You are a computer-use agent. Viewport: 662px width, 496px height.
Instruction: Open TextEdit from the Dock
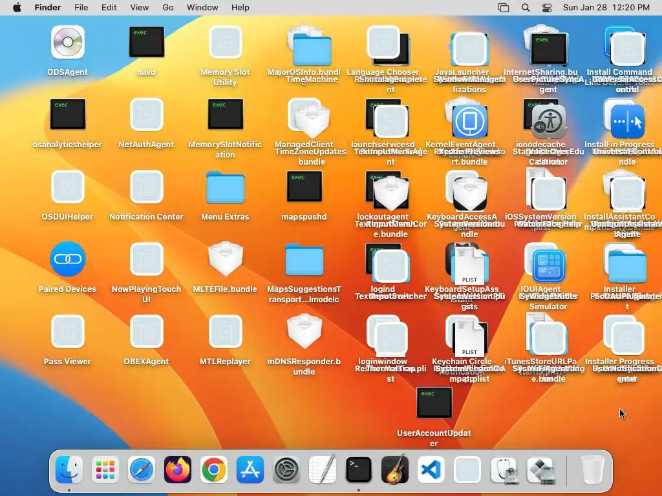click(323, 470)
